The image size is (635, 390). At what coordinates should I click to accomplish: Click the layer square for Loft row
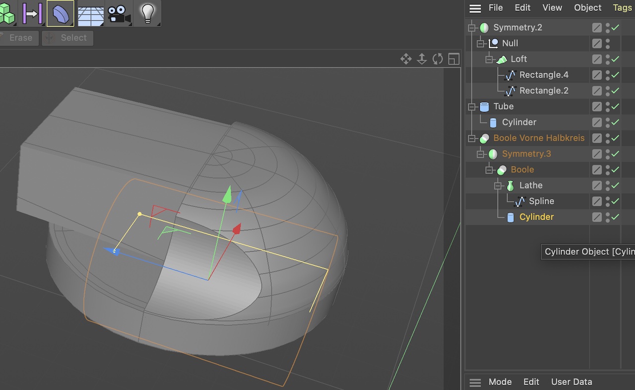click(597, 59)
